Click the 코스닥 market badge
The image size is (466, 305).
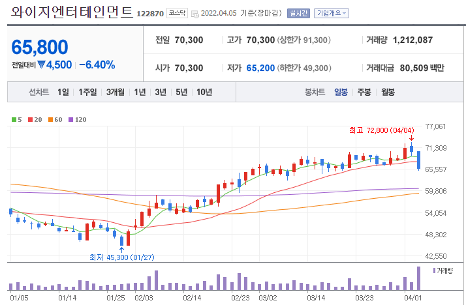(x=177, y=13)
